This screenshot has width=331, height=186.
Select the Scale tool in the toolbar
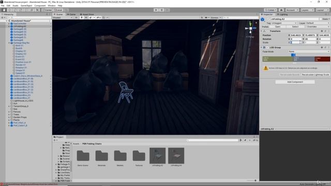21,10
